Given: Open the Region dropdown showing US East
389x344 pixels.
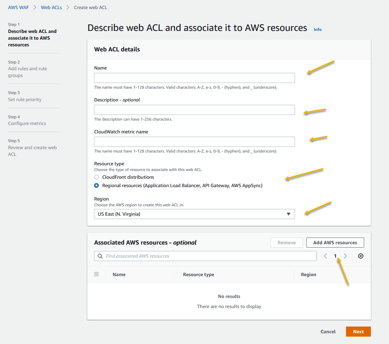Looking at the screenshot, I should [194, 214].
